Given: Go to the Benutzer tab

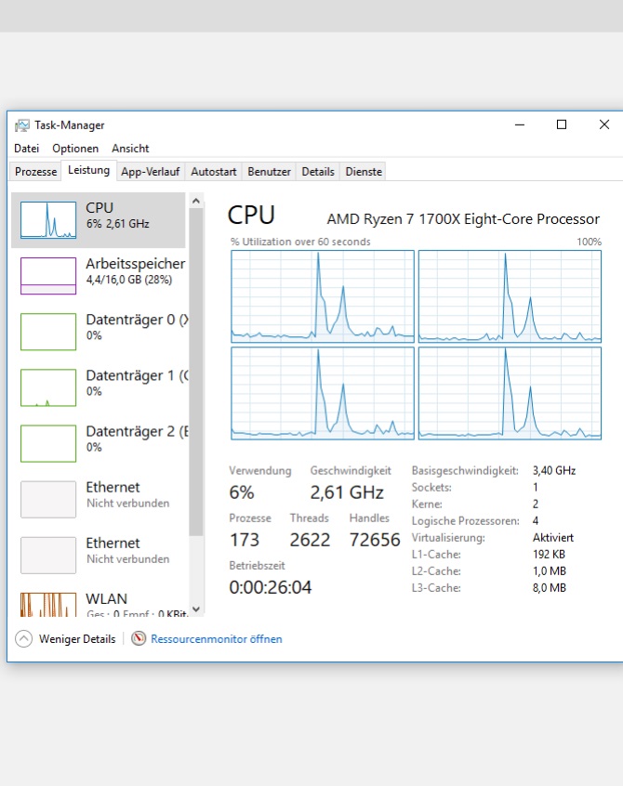Looking at the screenshot, I should 269,172.
